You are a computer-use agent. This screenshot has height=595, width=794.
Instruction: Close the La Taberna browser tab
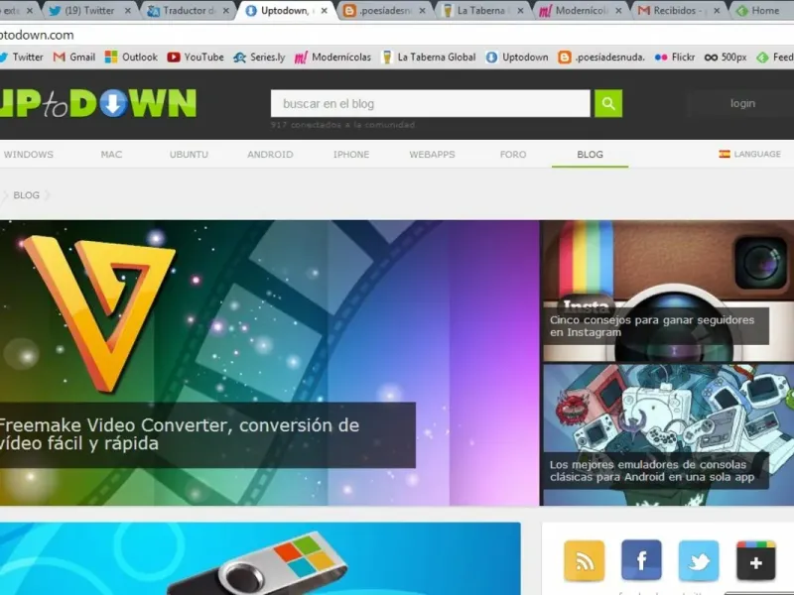pyautogui.click(x=520, y=10)
